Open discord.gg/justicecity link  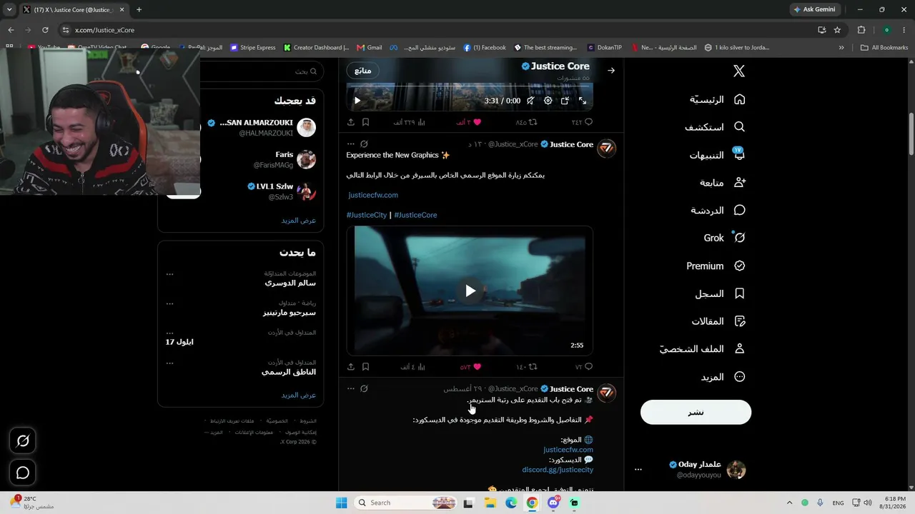coord(558,470)
